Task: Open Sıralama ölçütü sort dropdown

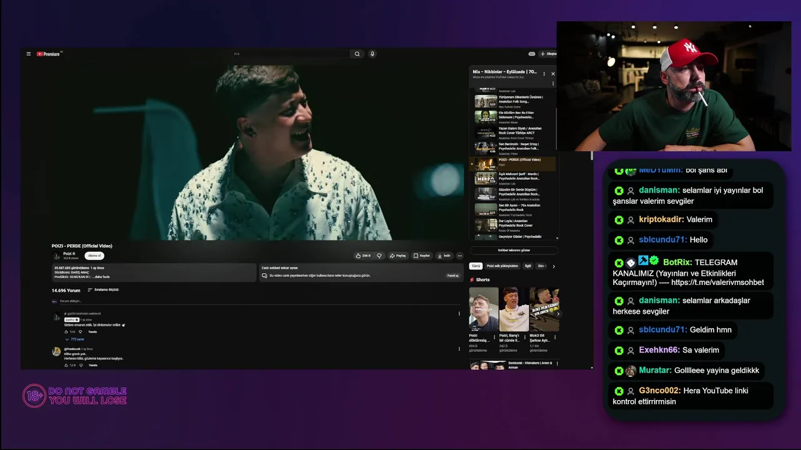Action: tap(103, 290)
